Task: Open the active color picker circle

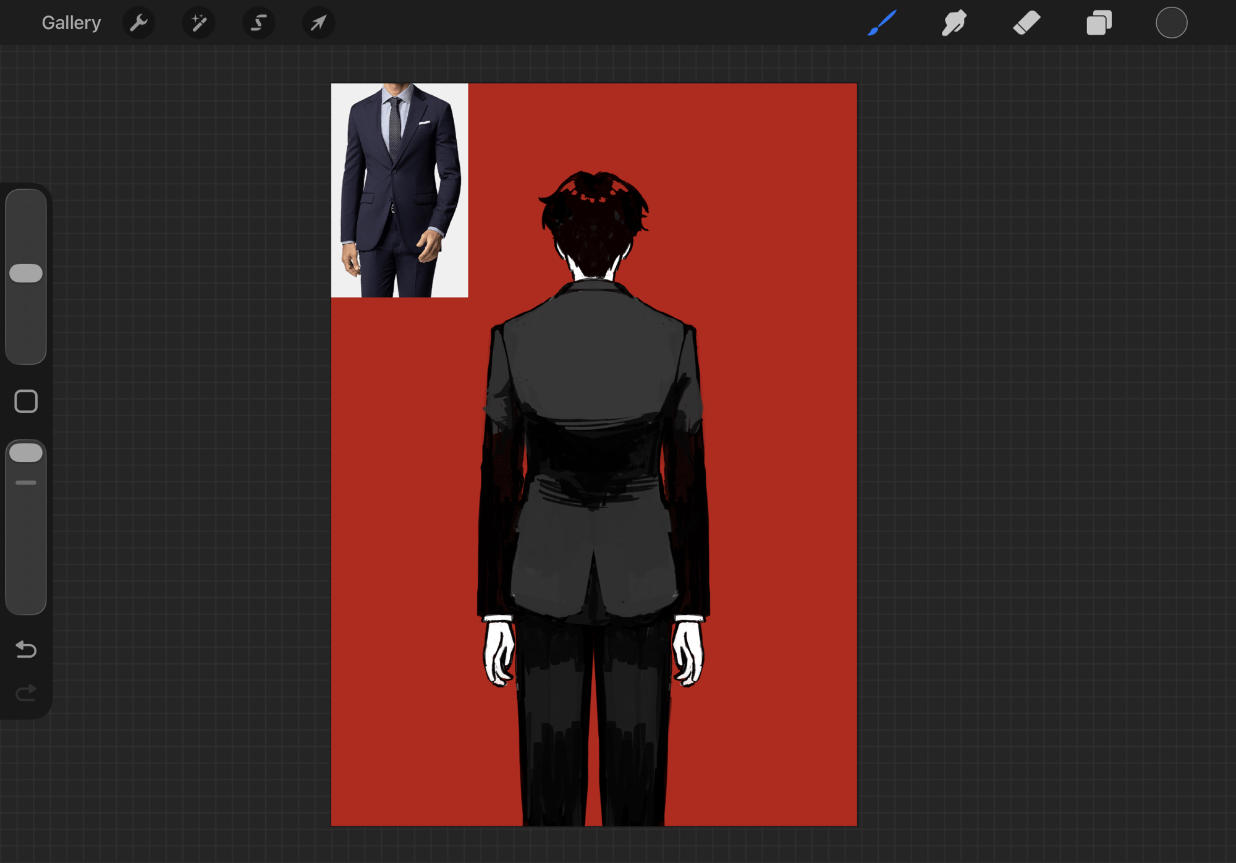Action: [1171, 23]
